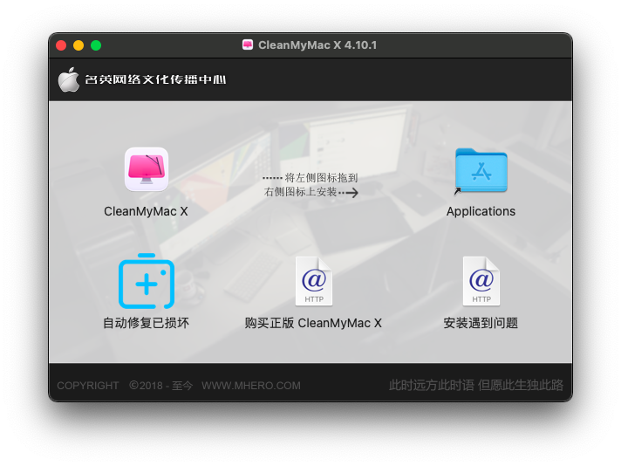Minimize the window with the yellow button
The image size is (621, 466).
78,45
